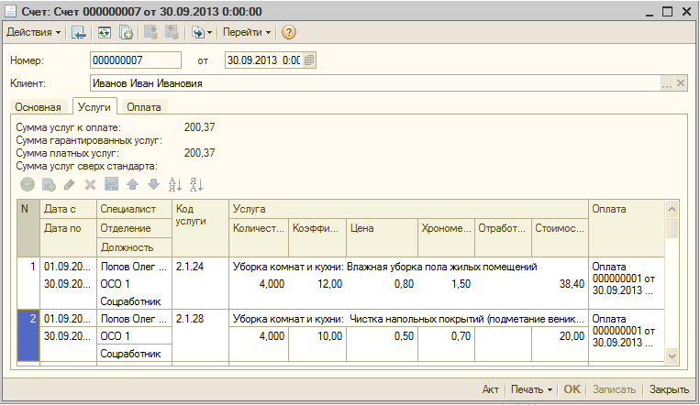Viewport: 700px width, 405px height.
Task: Open the Печать dropdown at bottom
Action: [532, 389]
